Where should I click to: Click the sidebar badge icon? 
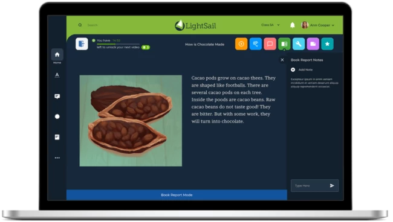click(57, 116)
